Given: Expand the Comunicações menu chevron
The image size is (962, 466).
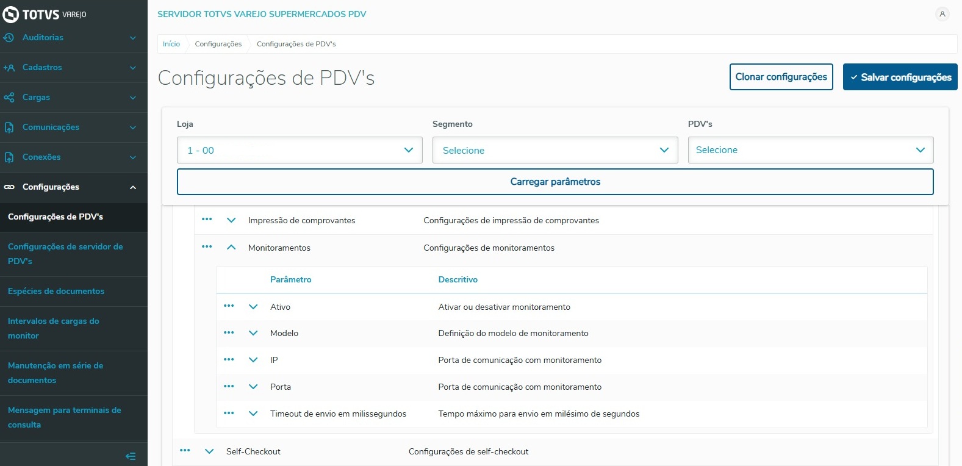Looking at the screenshot, I should [133, 127].
